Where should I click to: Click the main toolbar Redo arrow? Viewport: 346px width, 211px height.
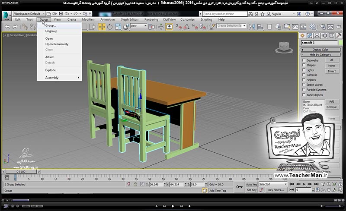coord(15,27)
